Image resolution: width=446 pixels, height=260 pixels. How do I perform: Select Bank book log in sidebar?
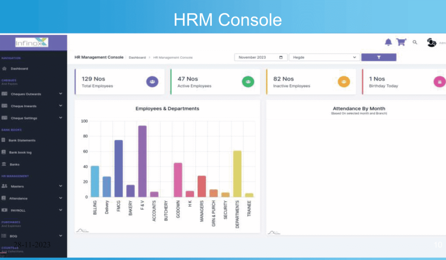click(20, 153)
